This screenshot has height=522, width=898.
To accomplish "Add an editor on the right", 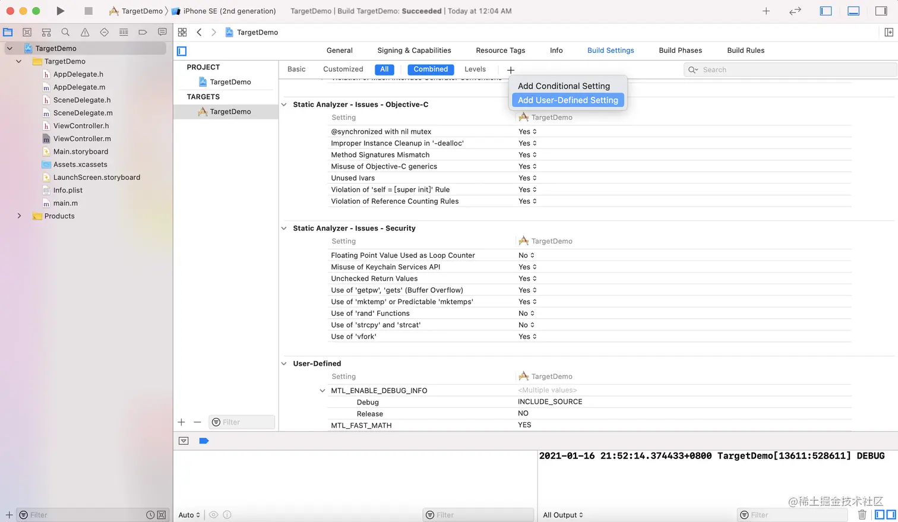I will tap(889, 32).
